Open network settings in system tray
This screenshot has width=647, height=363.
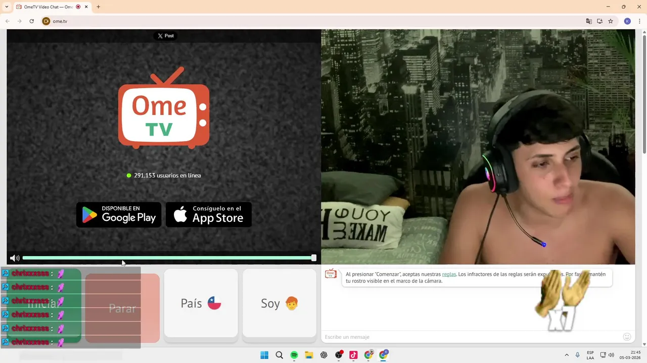point(603,355)
